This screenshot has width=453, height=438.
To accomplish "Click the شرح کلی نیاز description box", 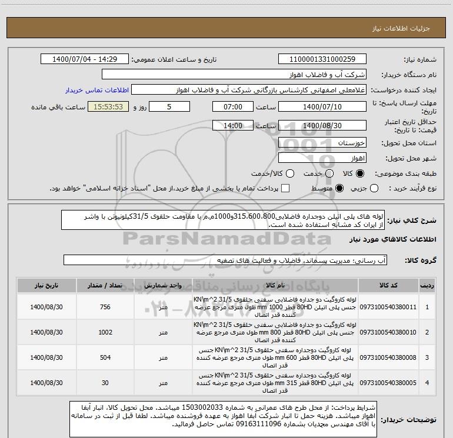I will 223,220.
